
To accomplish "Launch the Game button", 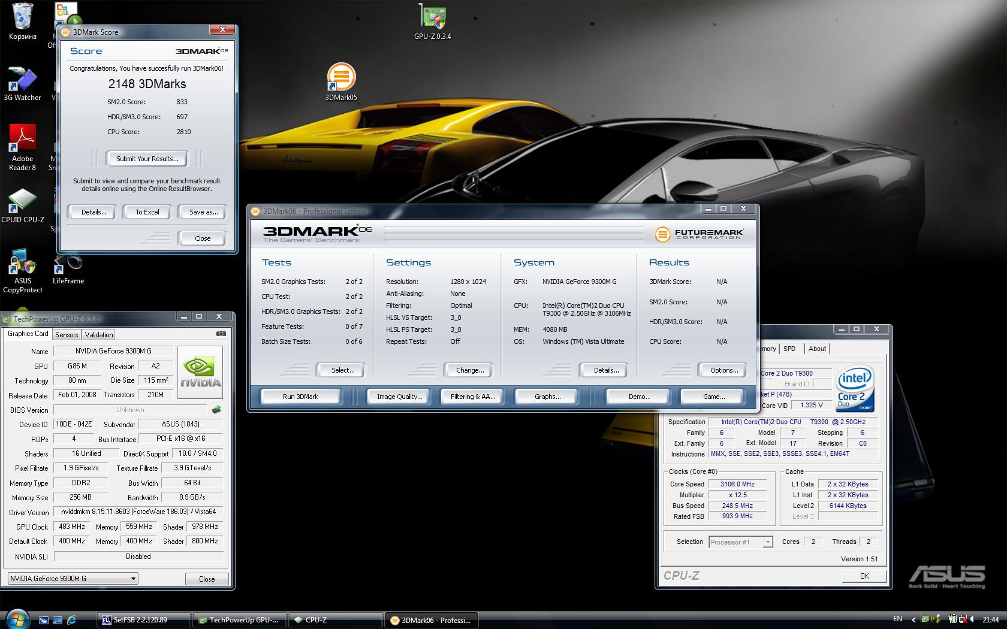I will (x=713, y=397).
